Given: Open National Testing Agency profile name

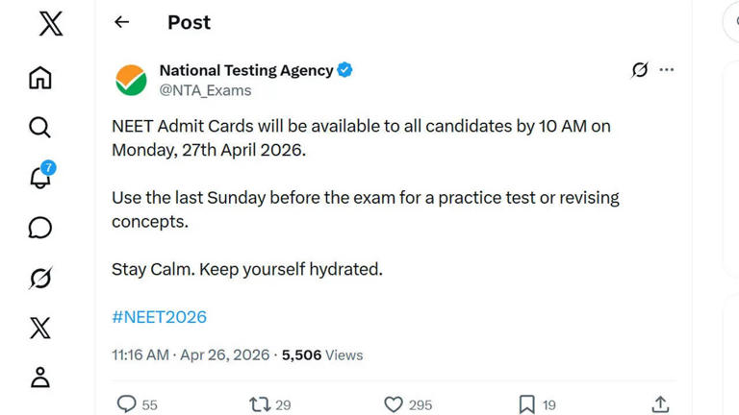Looking at the screenshot, I should (x=246, y=70).
